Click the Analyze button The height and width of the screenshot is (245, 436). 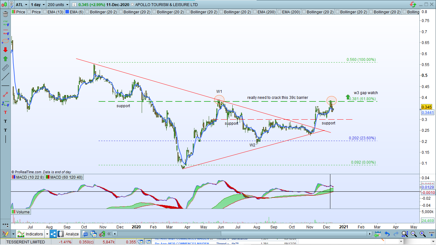coord(69,234)
